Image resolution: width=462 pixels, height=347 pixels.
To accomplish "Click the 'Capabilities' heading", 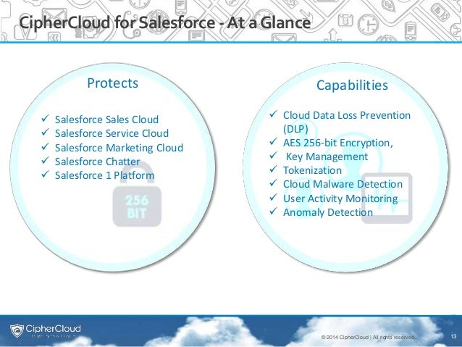I will point(352,85).
